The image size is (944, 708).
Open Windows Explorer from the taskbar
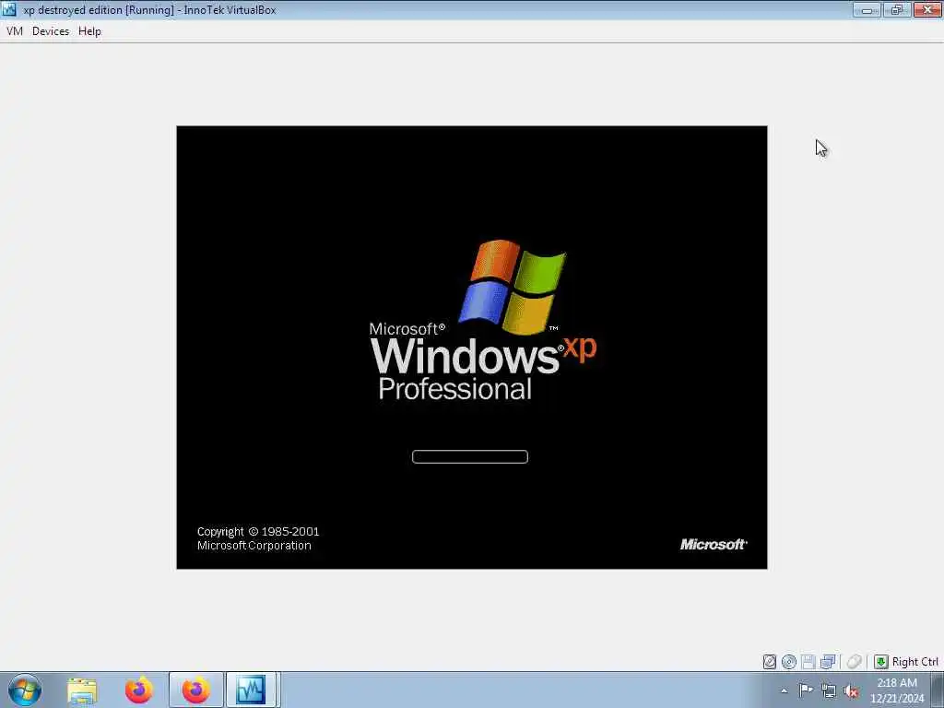82,690
